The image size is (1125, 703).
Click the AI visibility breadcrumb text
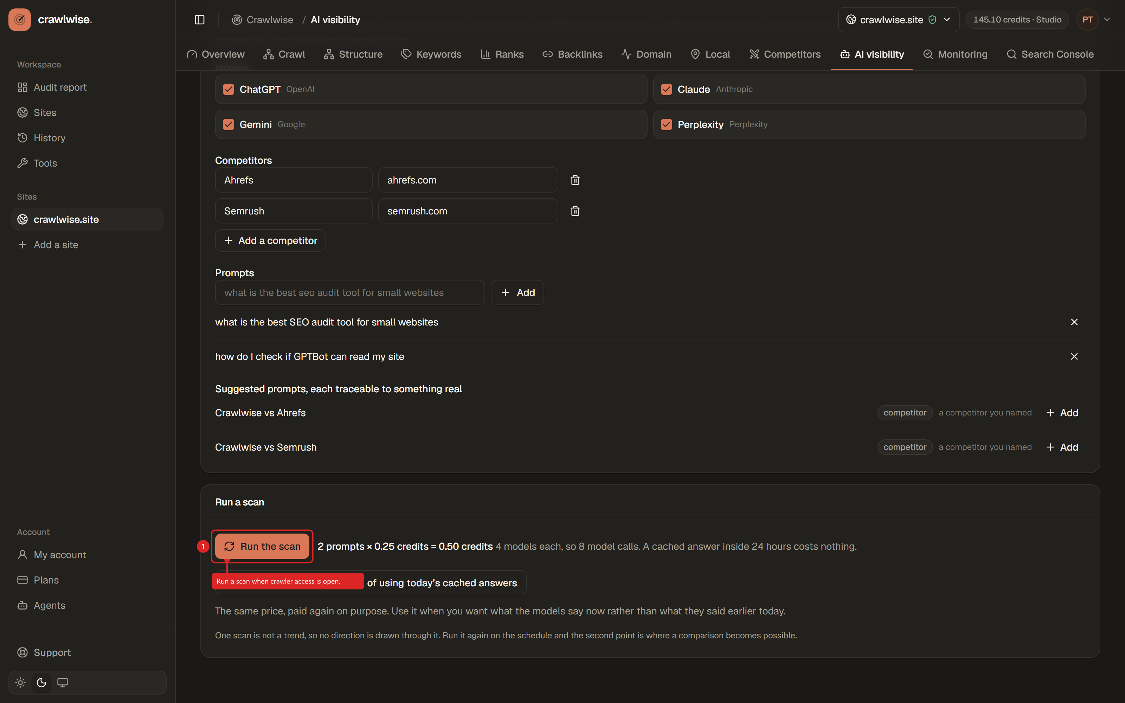335,20
